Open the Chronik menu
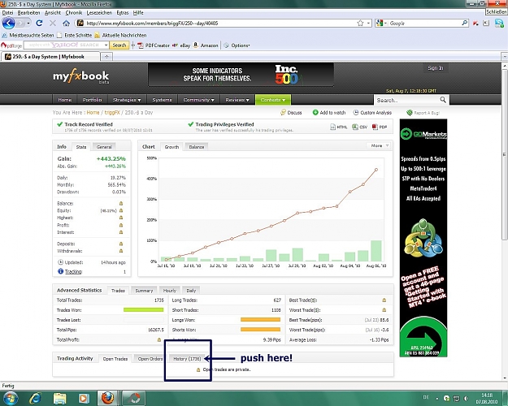The height and width of the screenshot is (406, 508). point(73,13)
